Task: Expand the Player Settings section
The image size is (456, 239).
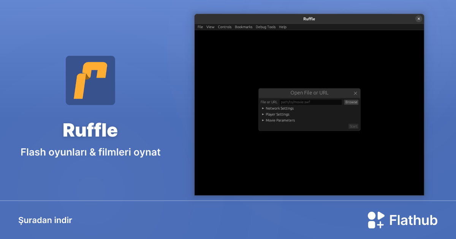Action: click(277, 114)
